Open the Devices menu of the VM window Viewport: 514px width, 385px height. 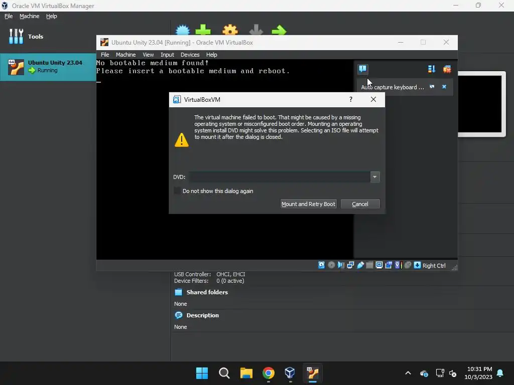(190, 55)
